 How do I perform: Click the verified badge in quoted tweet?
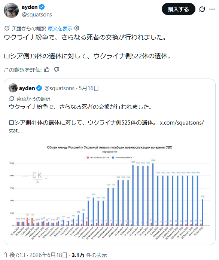[x=39, y=88]
